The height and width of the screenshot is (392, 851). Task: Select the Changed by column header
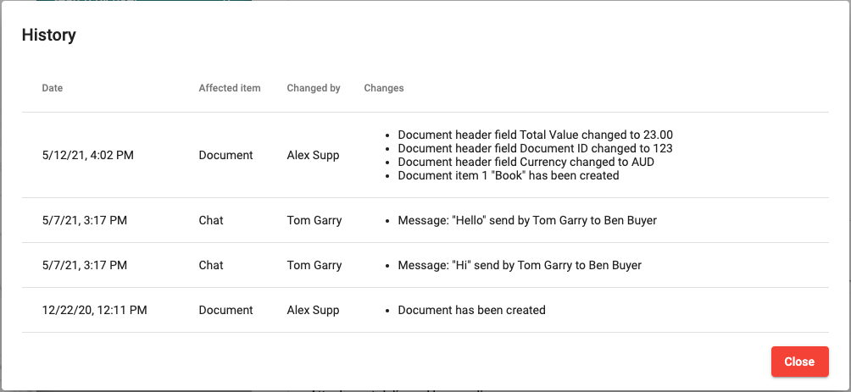(314, 88)
